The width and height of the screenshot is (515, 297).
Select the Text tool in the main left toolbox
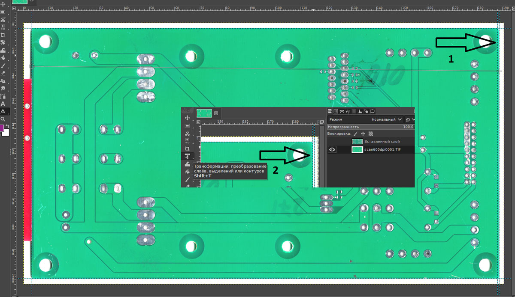3,104
